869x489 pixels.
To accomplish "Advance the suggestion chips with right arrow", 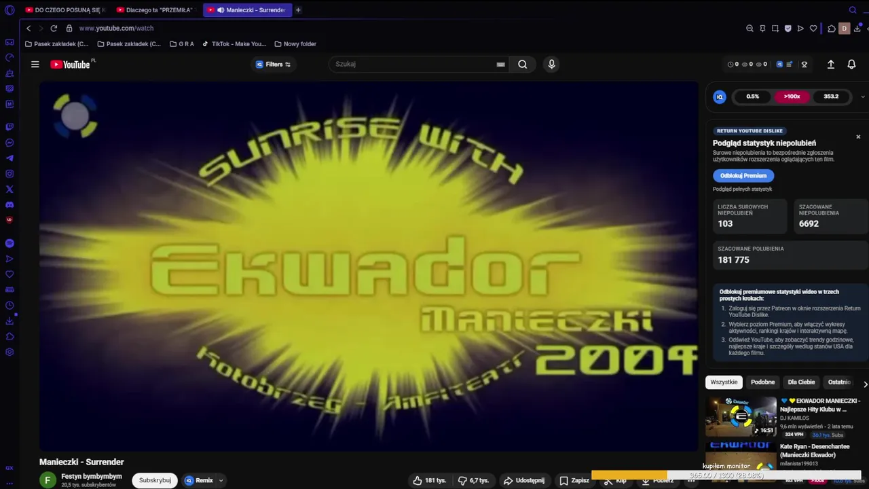I will click(865, 384).
